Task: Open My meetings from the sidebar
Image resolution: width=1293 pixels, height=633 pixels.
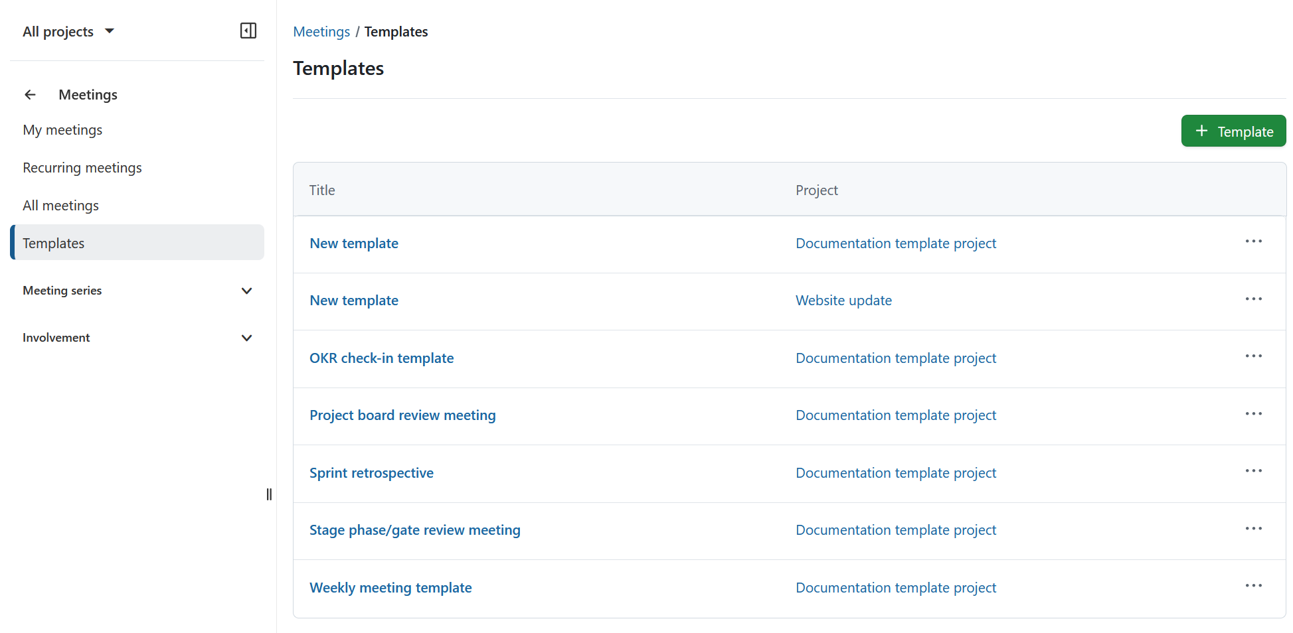Action: point(62,130)
